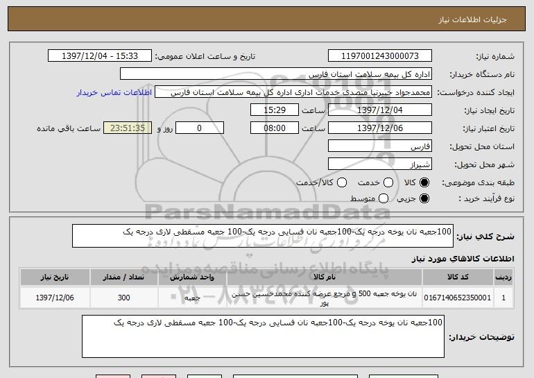Click the ردیف column header
Image resolution: width=534 pixels, height=378 pixels.
tap(503, 277)
